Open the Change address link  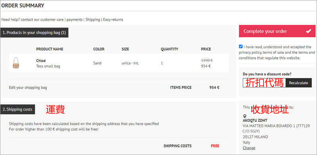[249, 148]
